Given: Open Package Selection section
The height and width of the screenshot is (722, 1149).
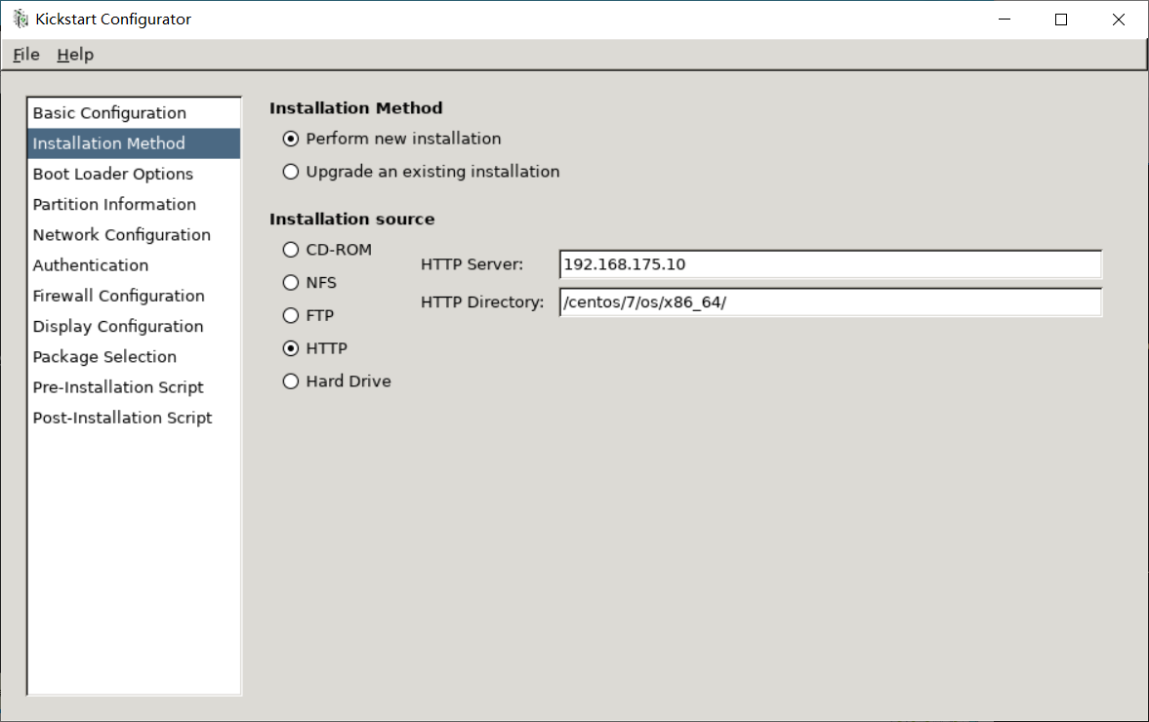Looking at the screenshot, I should pos(134,356).
